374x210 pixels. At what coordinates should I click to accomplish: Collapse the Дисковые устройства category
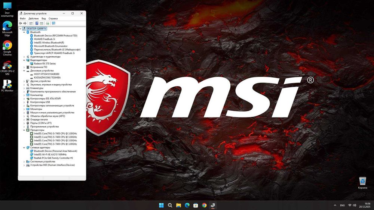coord(24,70)
